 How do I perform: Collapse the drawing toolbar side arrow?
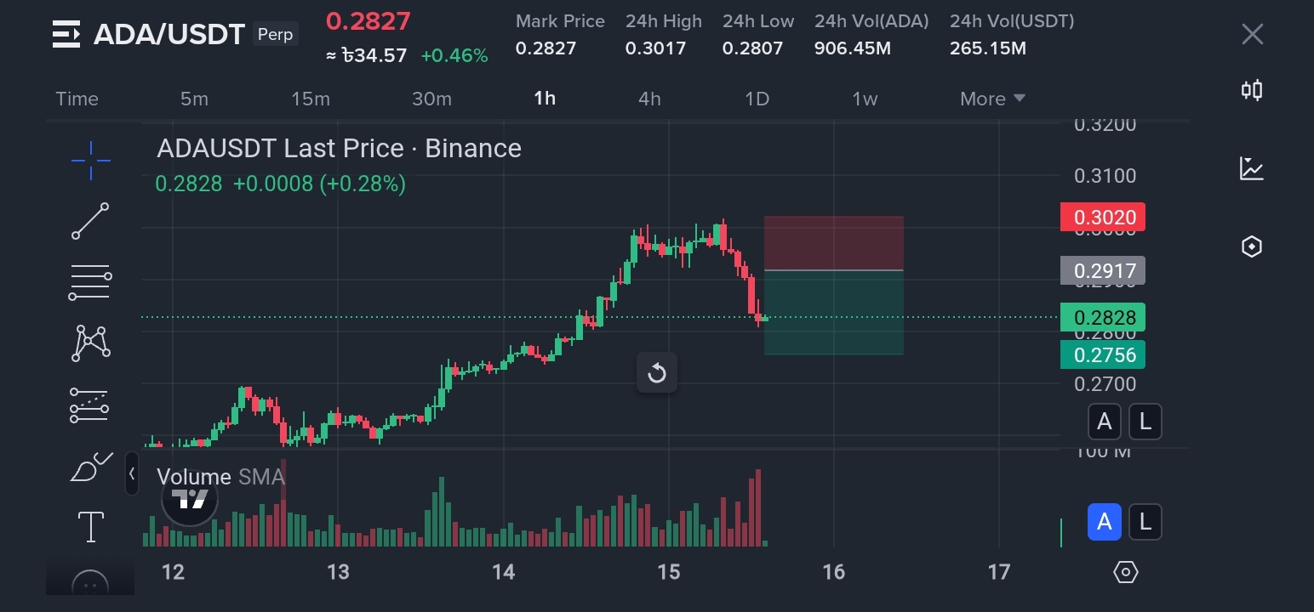(132, 474)
